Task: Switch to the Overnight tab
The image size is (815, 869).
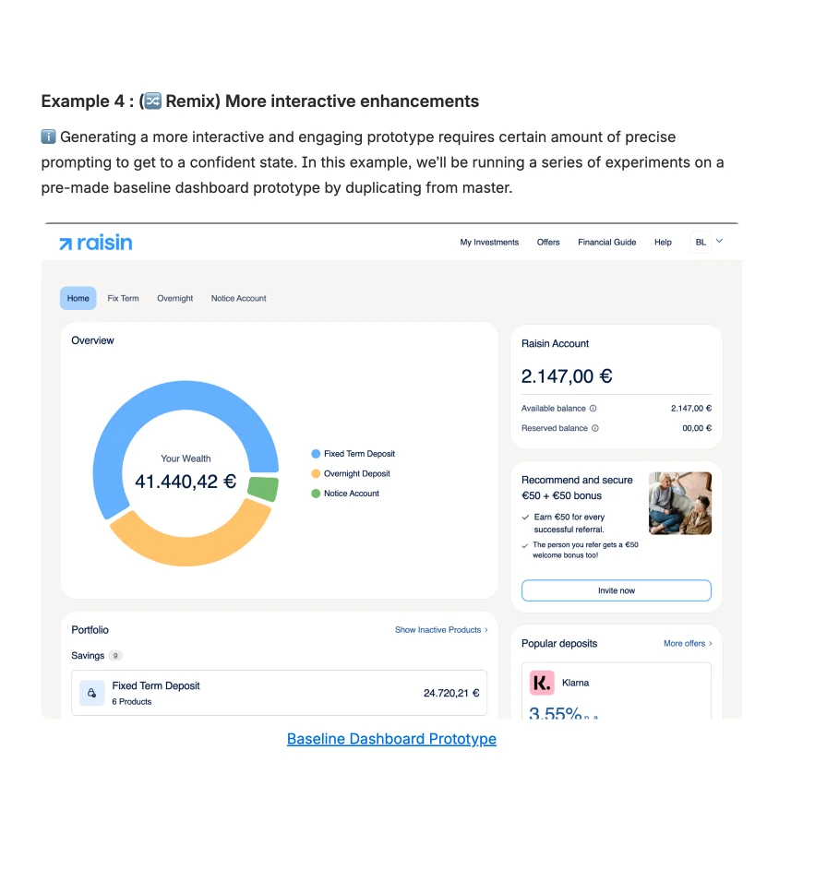Action: tap(174, 298)
